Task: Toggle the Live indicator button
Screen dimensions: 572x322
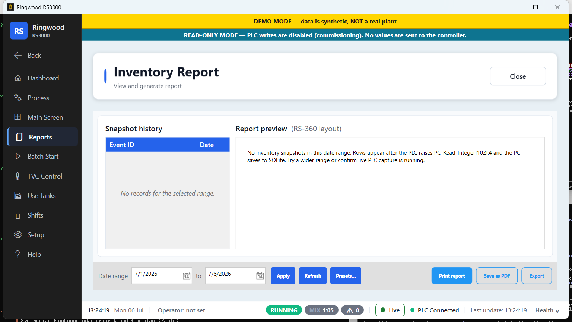Action: [390, 310]
